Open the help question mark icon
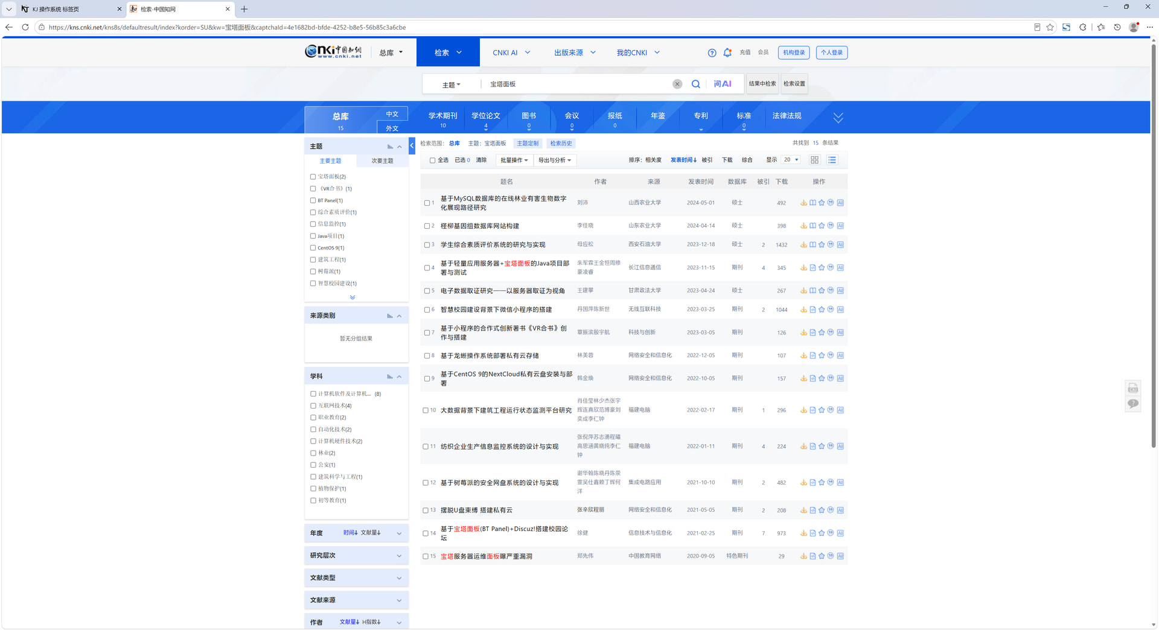1159x630 pixels. [712, 52]
